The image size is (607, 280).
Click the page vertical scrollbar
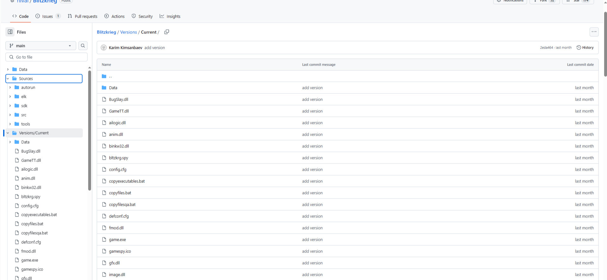point(605,44)
